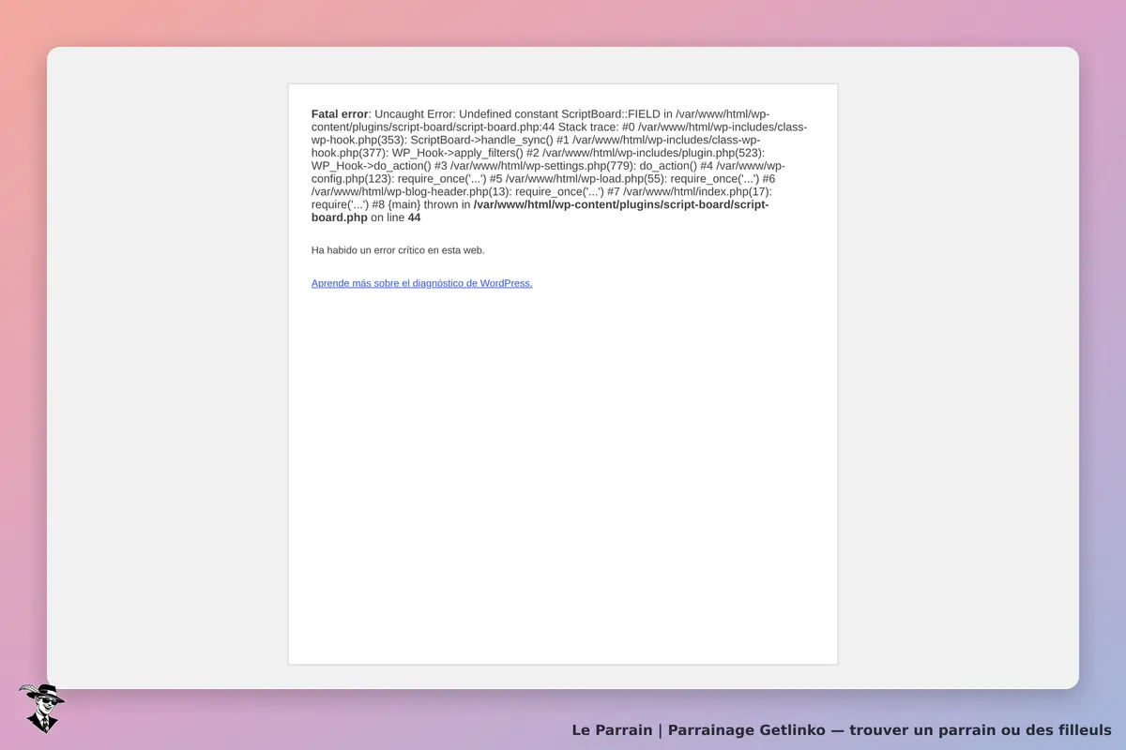Click the bold line number '44'
Image resolution: width=1126 pixels, height=750 pixels.
[414, 217]
